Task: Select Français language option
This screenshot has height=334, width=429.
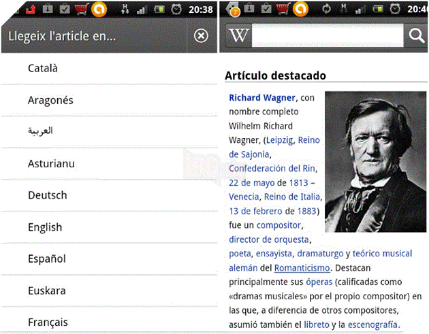Action: click(48, 322)
